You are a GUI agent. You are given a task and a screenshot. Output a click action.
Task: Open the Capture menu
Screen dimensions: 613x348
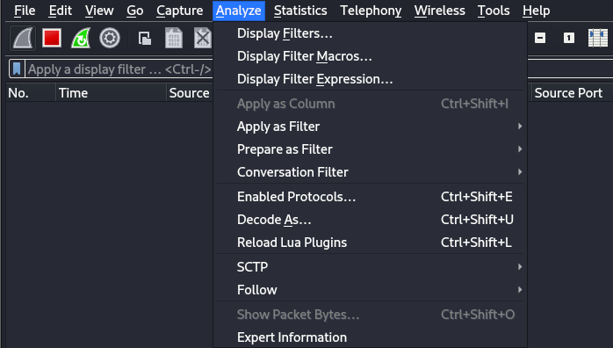(x=179, y=11)
